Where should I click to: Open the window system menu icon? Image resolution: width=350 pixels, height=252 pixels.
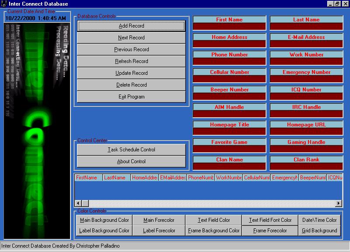click(4, 4)
